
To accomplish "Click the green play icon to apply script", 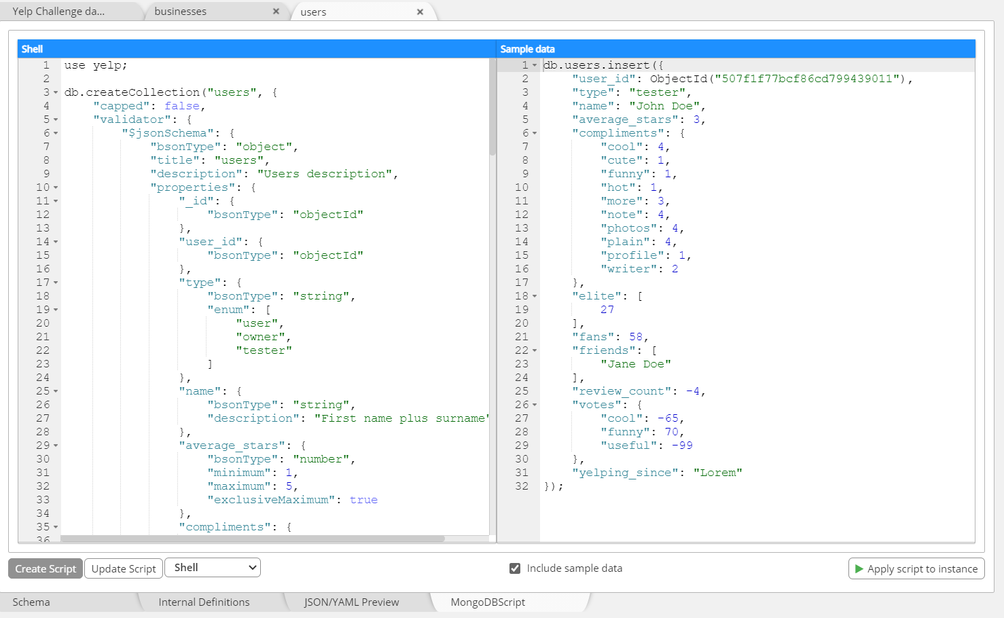I will [860, 568].
